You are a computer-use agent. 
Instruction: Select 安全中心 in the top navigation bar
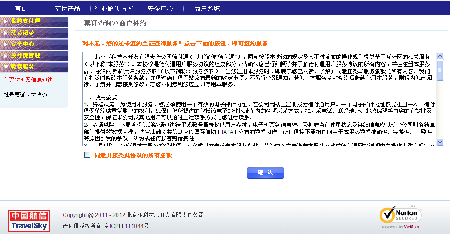point(160,8)
